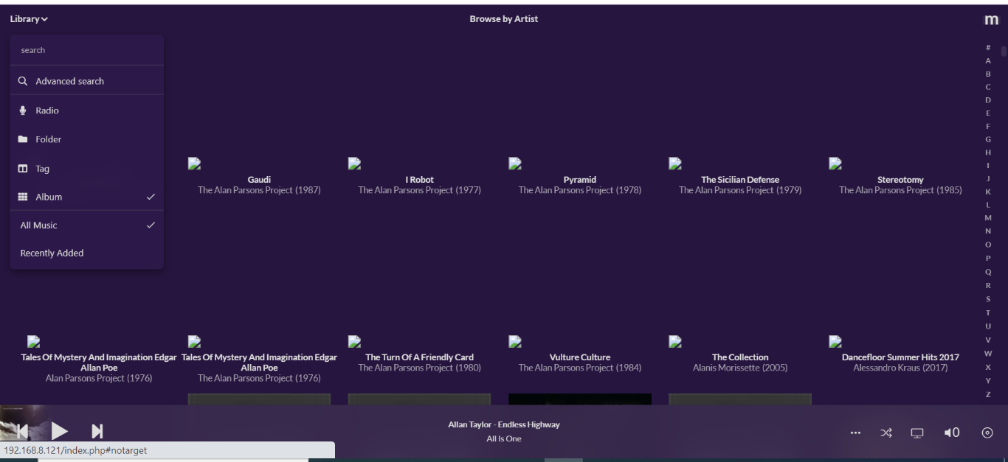
Task: Jump to letter S in index
Action: [x=988, y=299]
